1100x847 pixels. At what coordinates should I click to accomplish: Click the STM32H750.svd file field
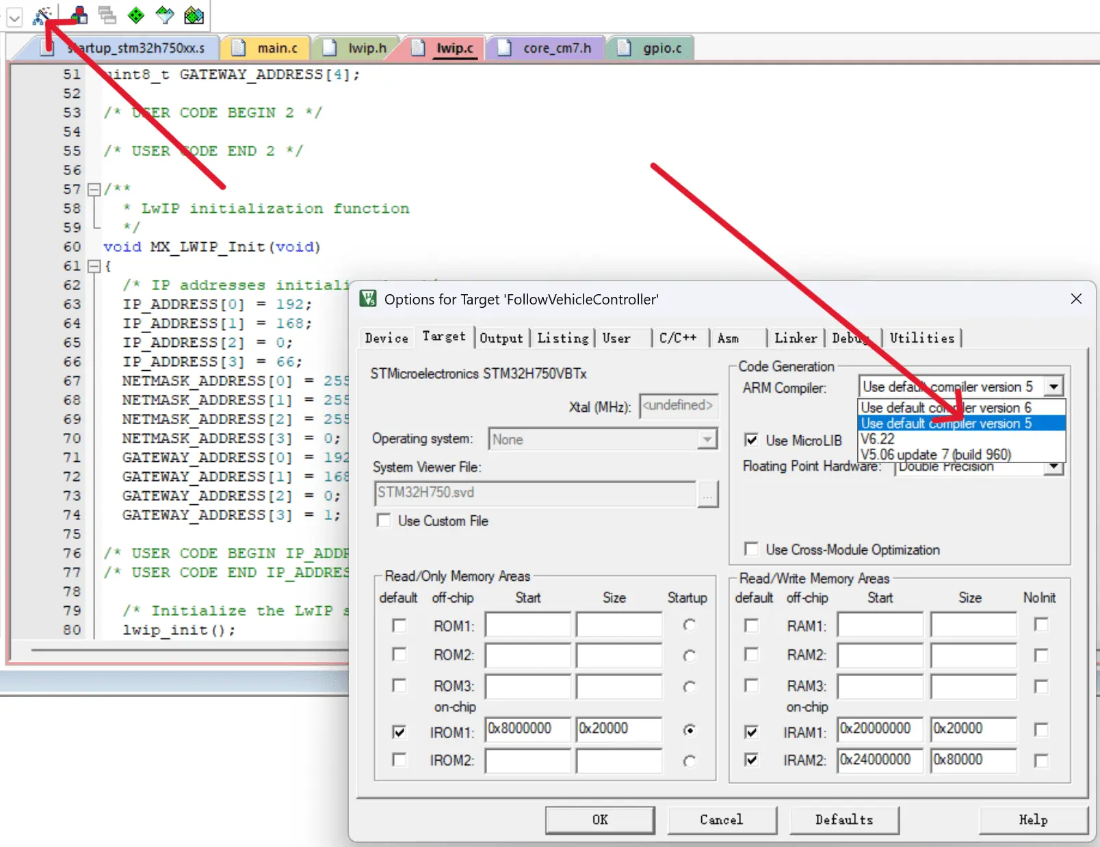[x=535, y=493]
